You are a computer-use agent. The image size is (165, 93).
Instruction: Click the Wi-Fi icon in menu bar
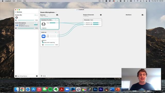point(137,1)
